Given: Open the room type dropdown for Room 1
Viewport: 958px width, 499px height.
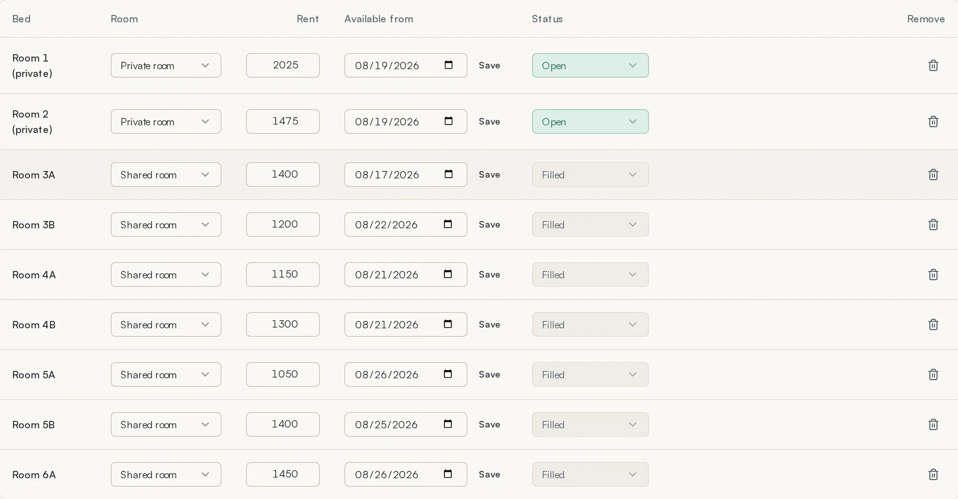Looking at the screenshot, I should tap(166, 65).
